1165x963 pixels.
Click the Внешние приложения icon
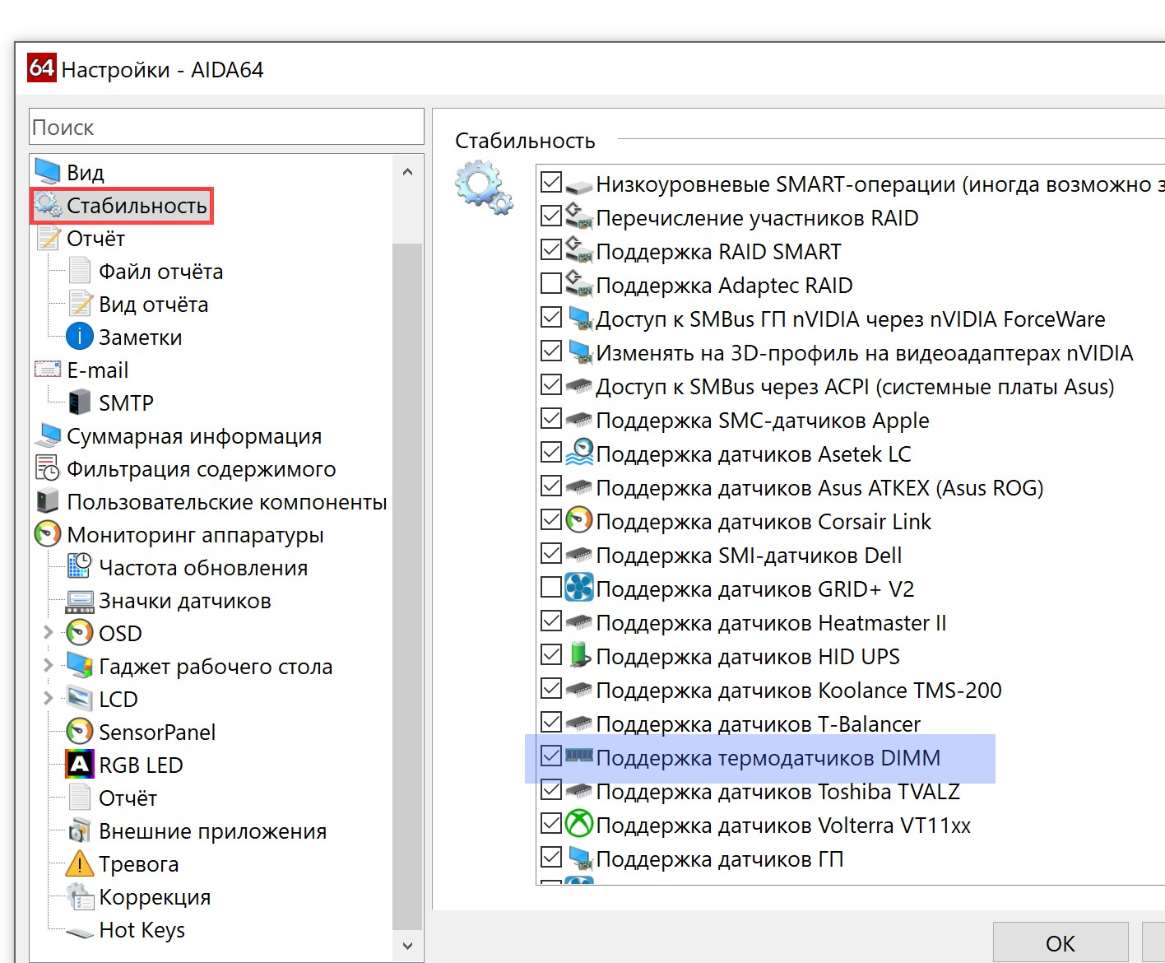pos(80,830)
